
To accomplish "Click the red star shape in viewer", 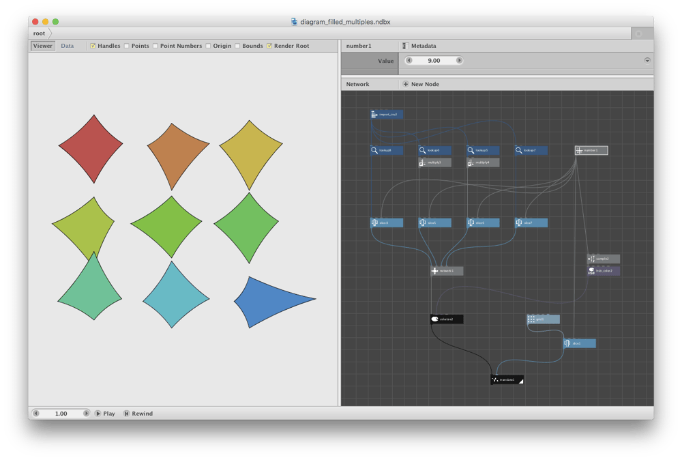I will (91, 148).
